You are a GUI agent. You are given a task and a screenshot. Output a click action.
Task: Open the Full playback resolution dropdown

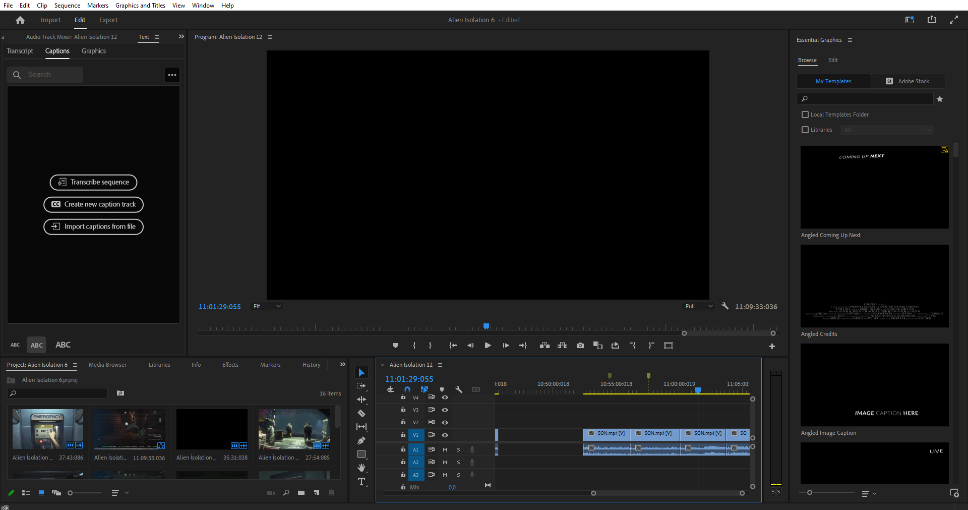[698, 306]
